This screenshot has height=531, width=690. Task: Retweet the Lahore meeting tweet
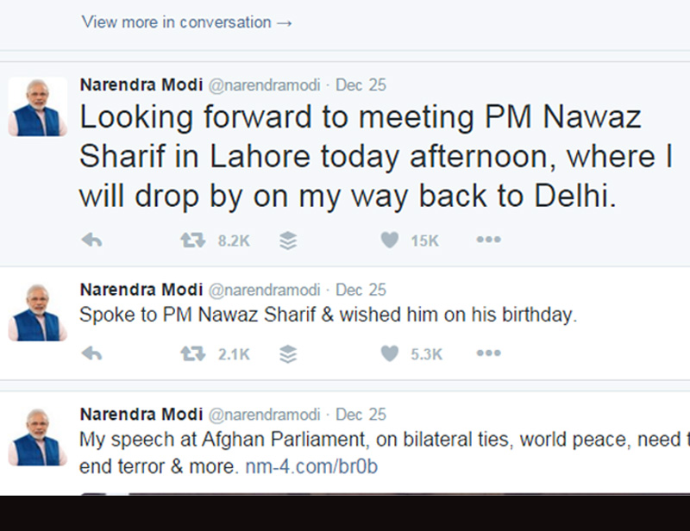pos(194,241)
